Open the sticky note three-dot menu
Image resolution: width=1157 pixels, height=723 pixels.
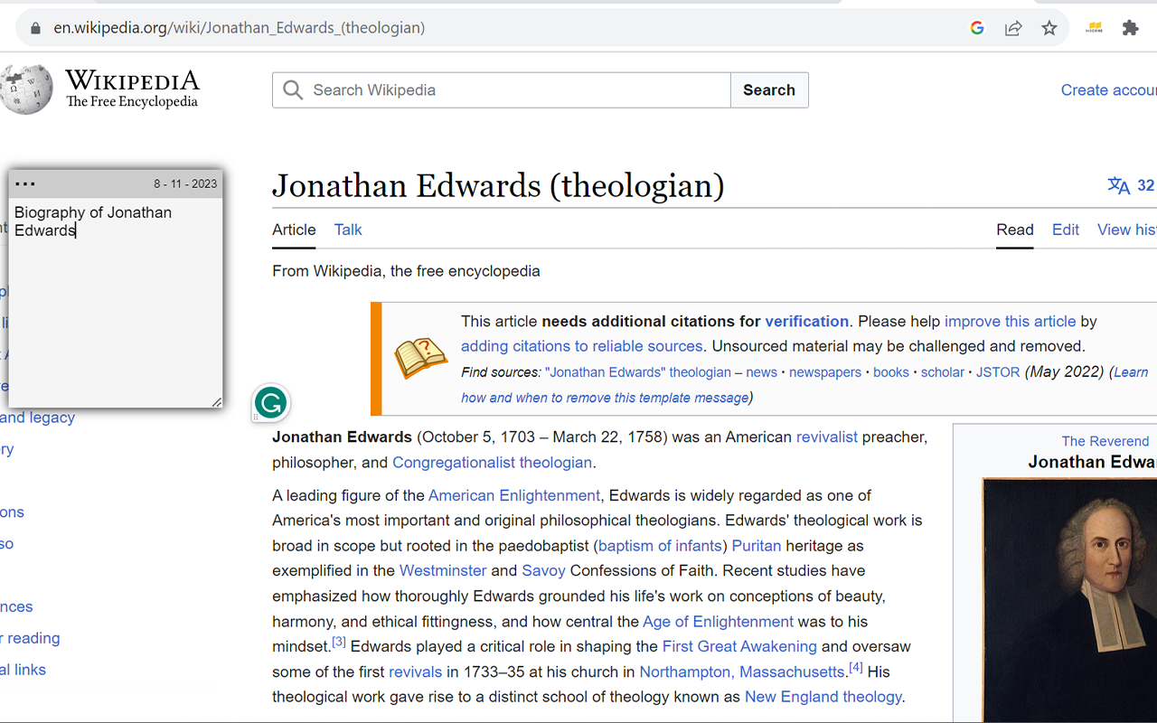click(x=25, y=184)
